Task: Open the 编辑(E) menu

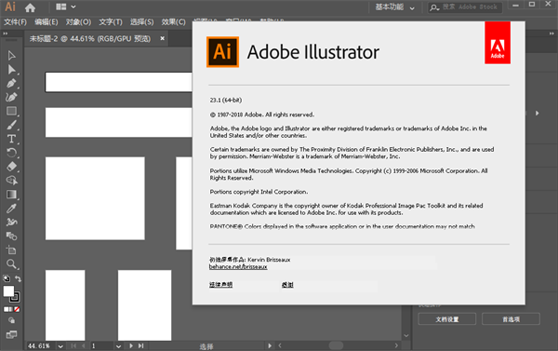Action: (x=46, y=22)
